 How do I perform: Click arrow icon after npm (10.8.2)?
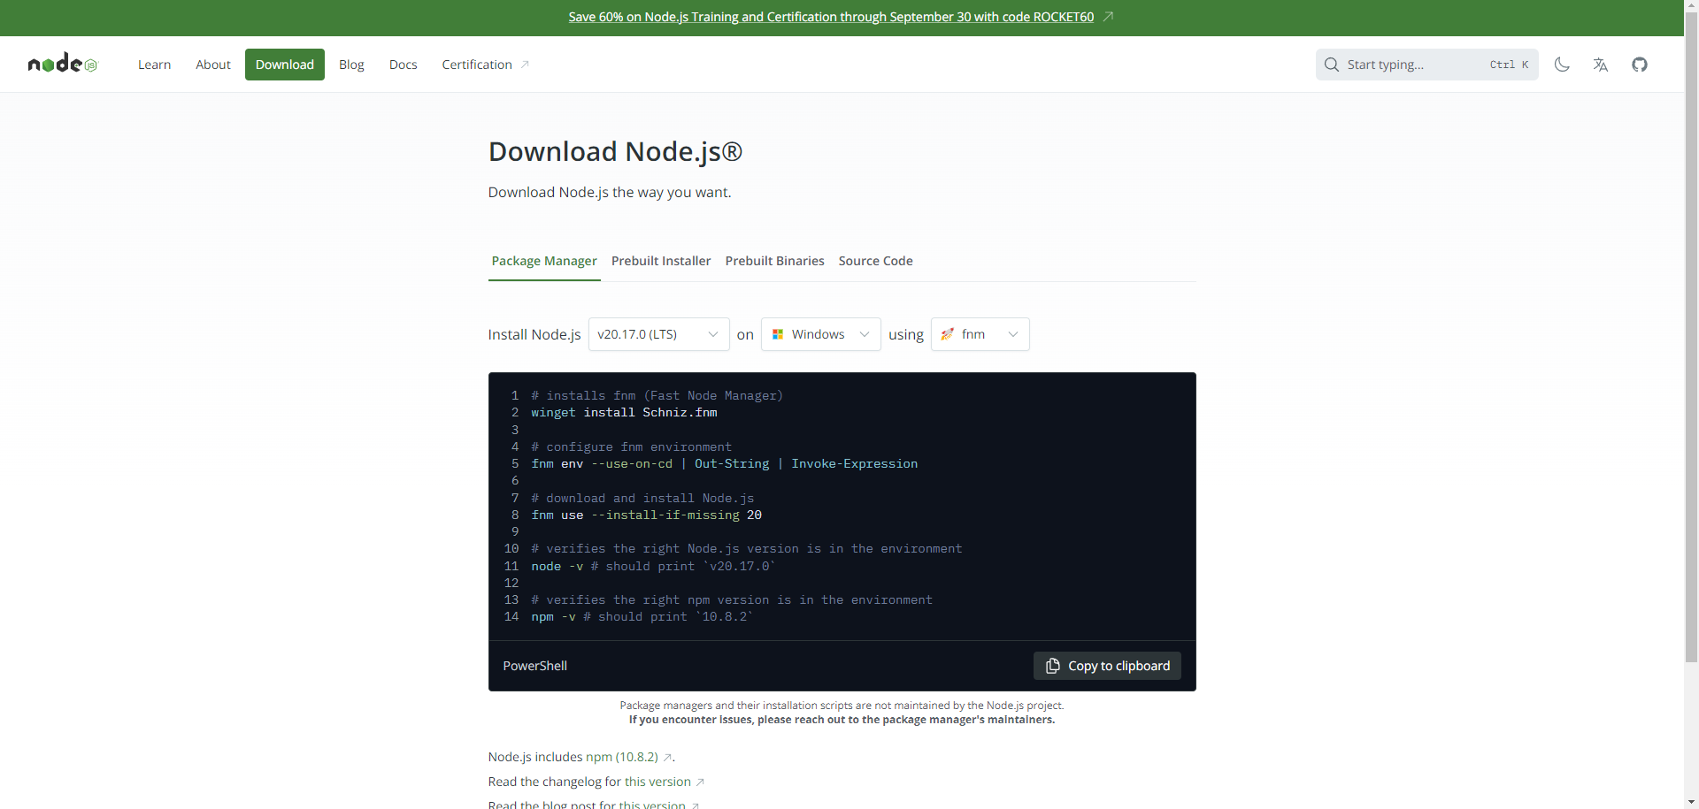click(667, 758)
